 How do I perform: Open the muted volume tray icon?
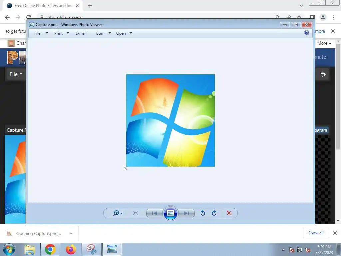(x=307, y=250)
